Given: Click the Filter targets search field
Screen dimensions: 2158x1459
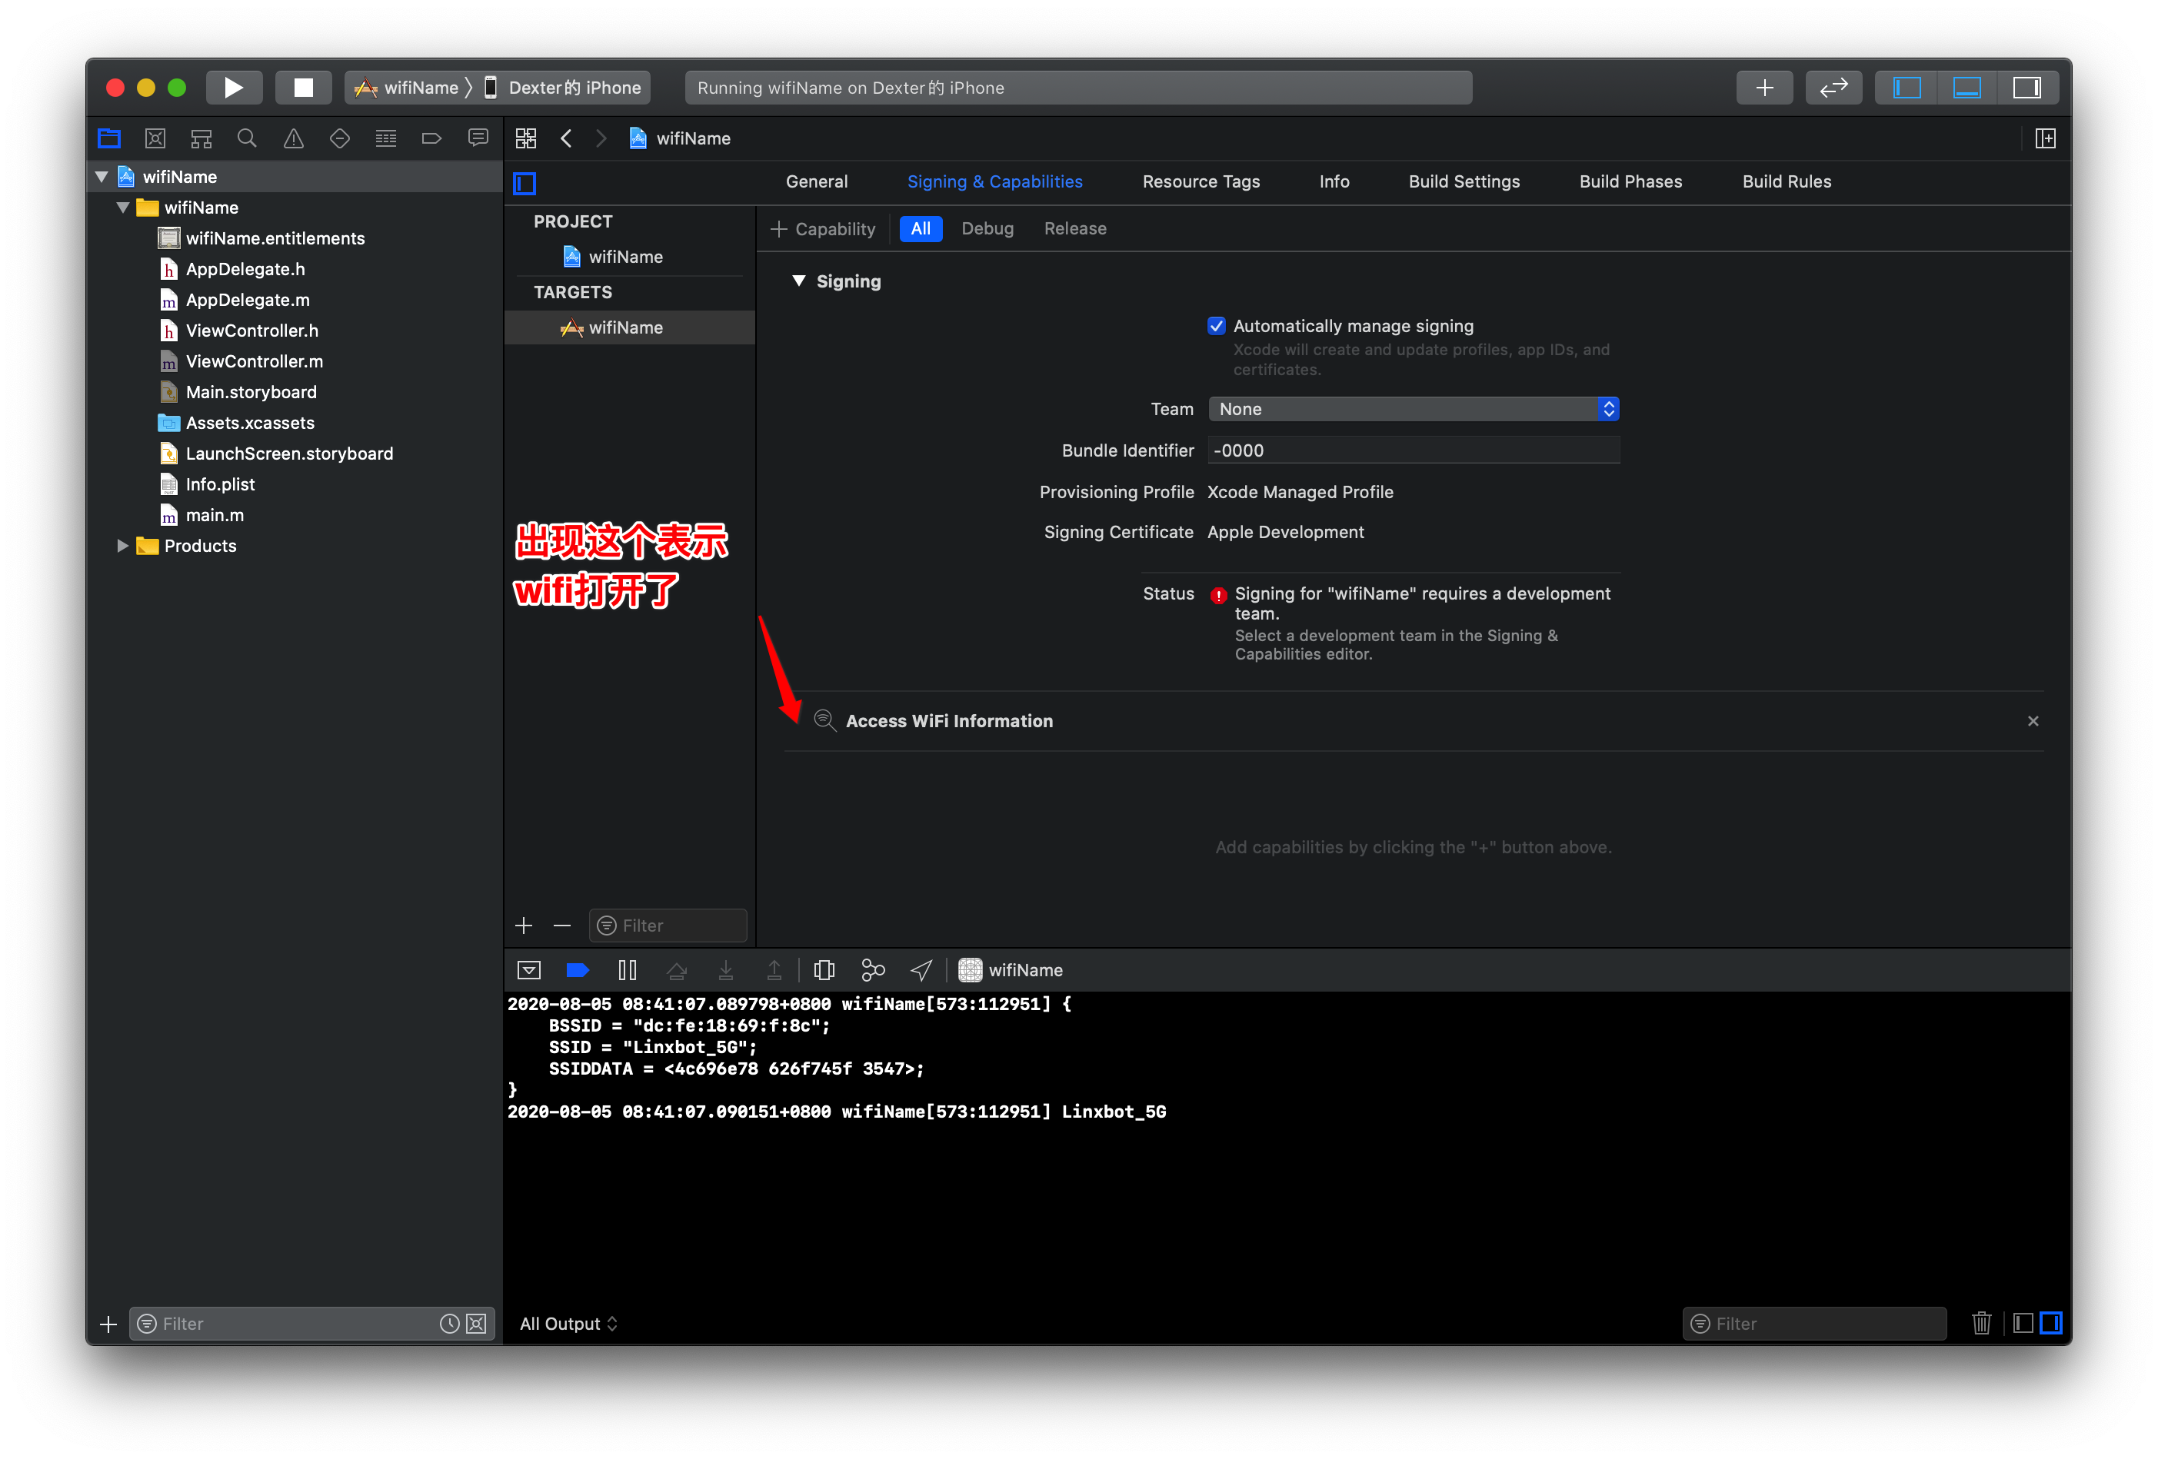Looking at the screenshot, I should click(668, 925).
